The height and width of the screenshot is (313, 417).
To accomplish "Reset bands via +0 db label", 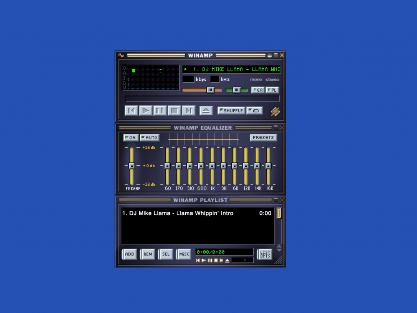I will [149, 165].
